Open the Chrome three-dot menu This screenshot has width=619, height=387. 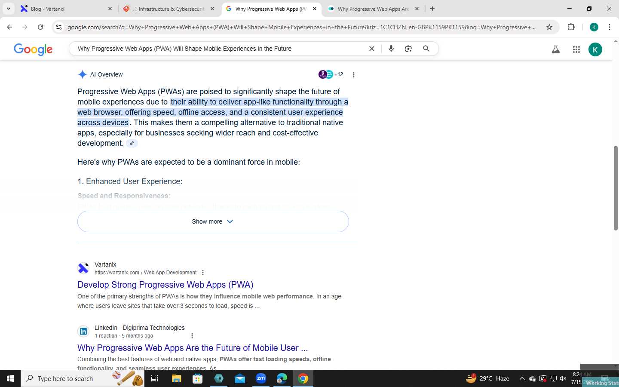point(610,27)
